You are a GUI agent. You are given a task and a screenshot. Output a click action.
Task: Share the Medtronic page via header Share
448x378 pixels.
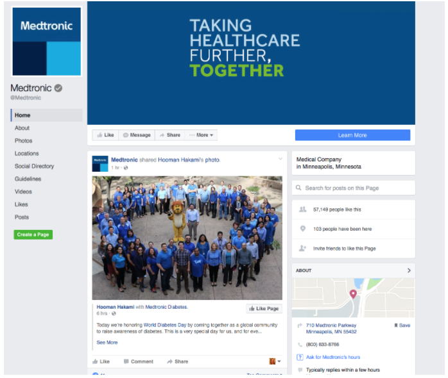pos(169,135)
